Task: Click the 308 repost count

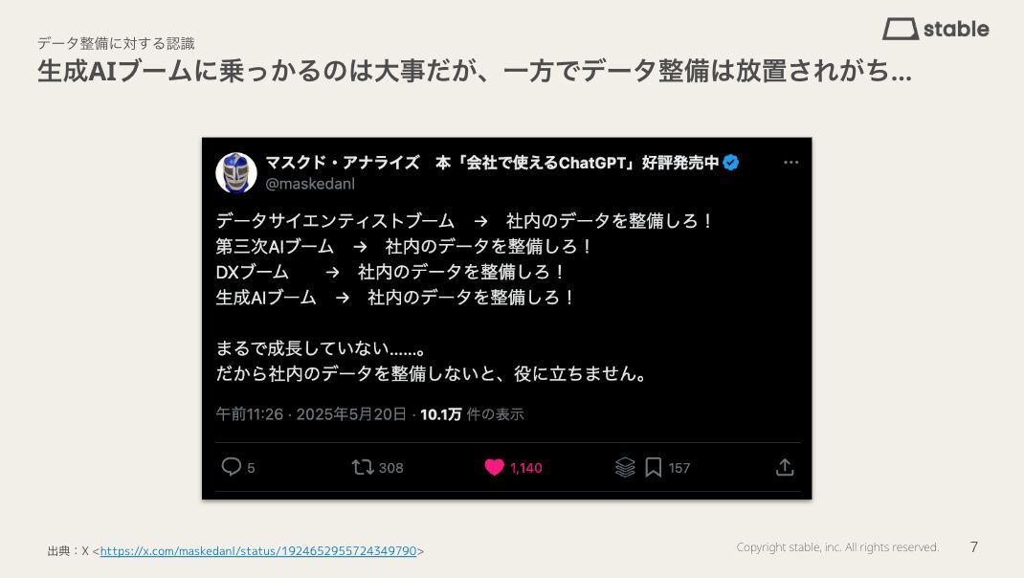Action: (x=390, y=468)
